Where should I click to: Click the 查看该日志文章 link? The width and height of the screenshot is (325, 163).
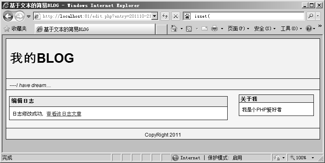[64, 114]
